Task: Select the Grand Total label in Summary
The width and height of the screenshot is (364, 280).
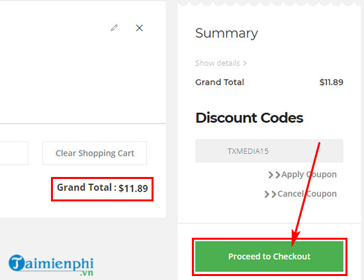Action: point(220,82)
